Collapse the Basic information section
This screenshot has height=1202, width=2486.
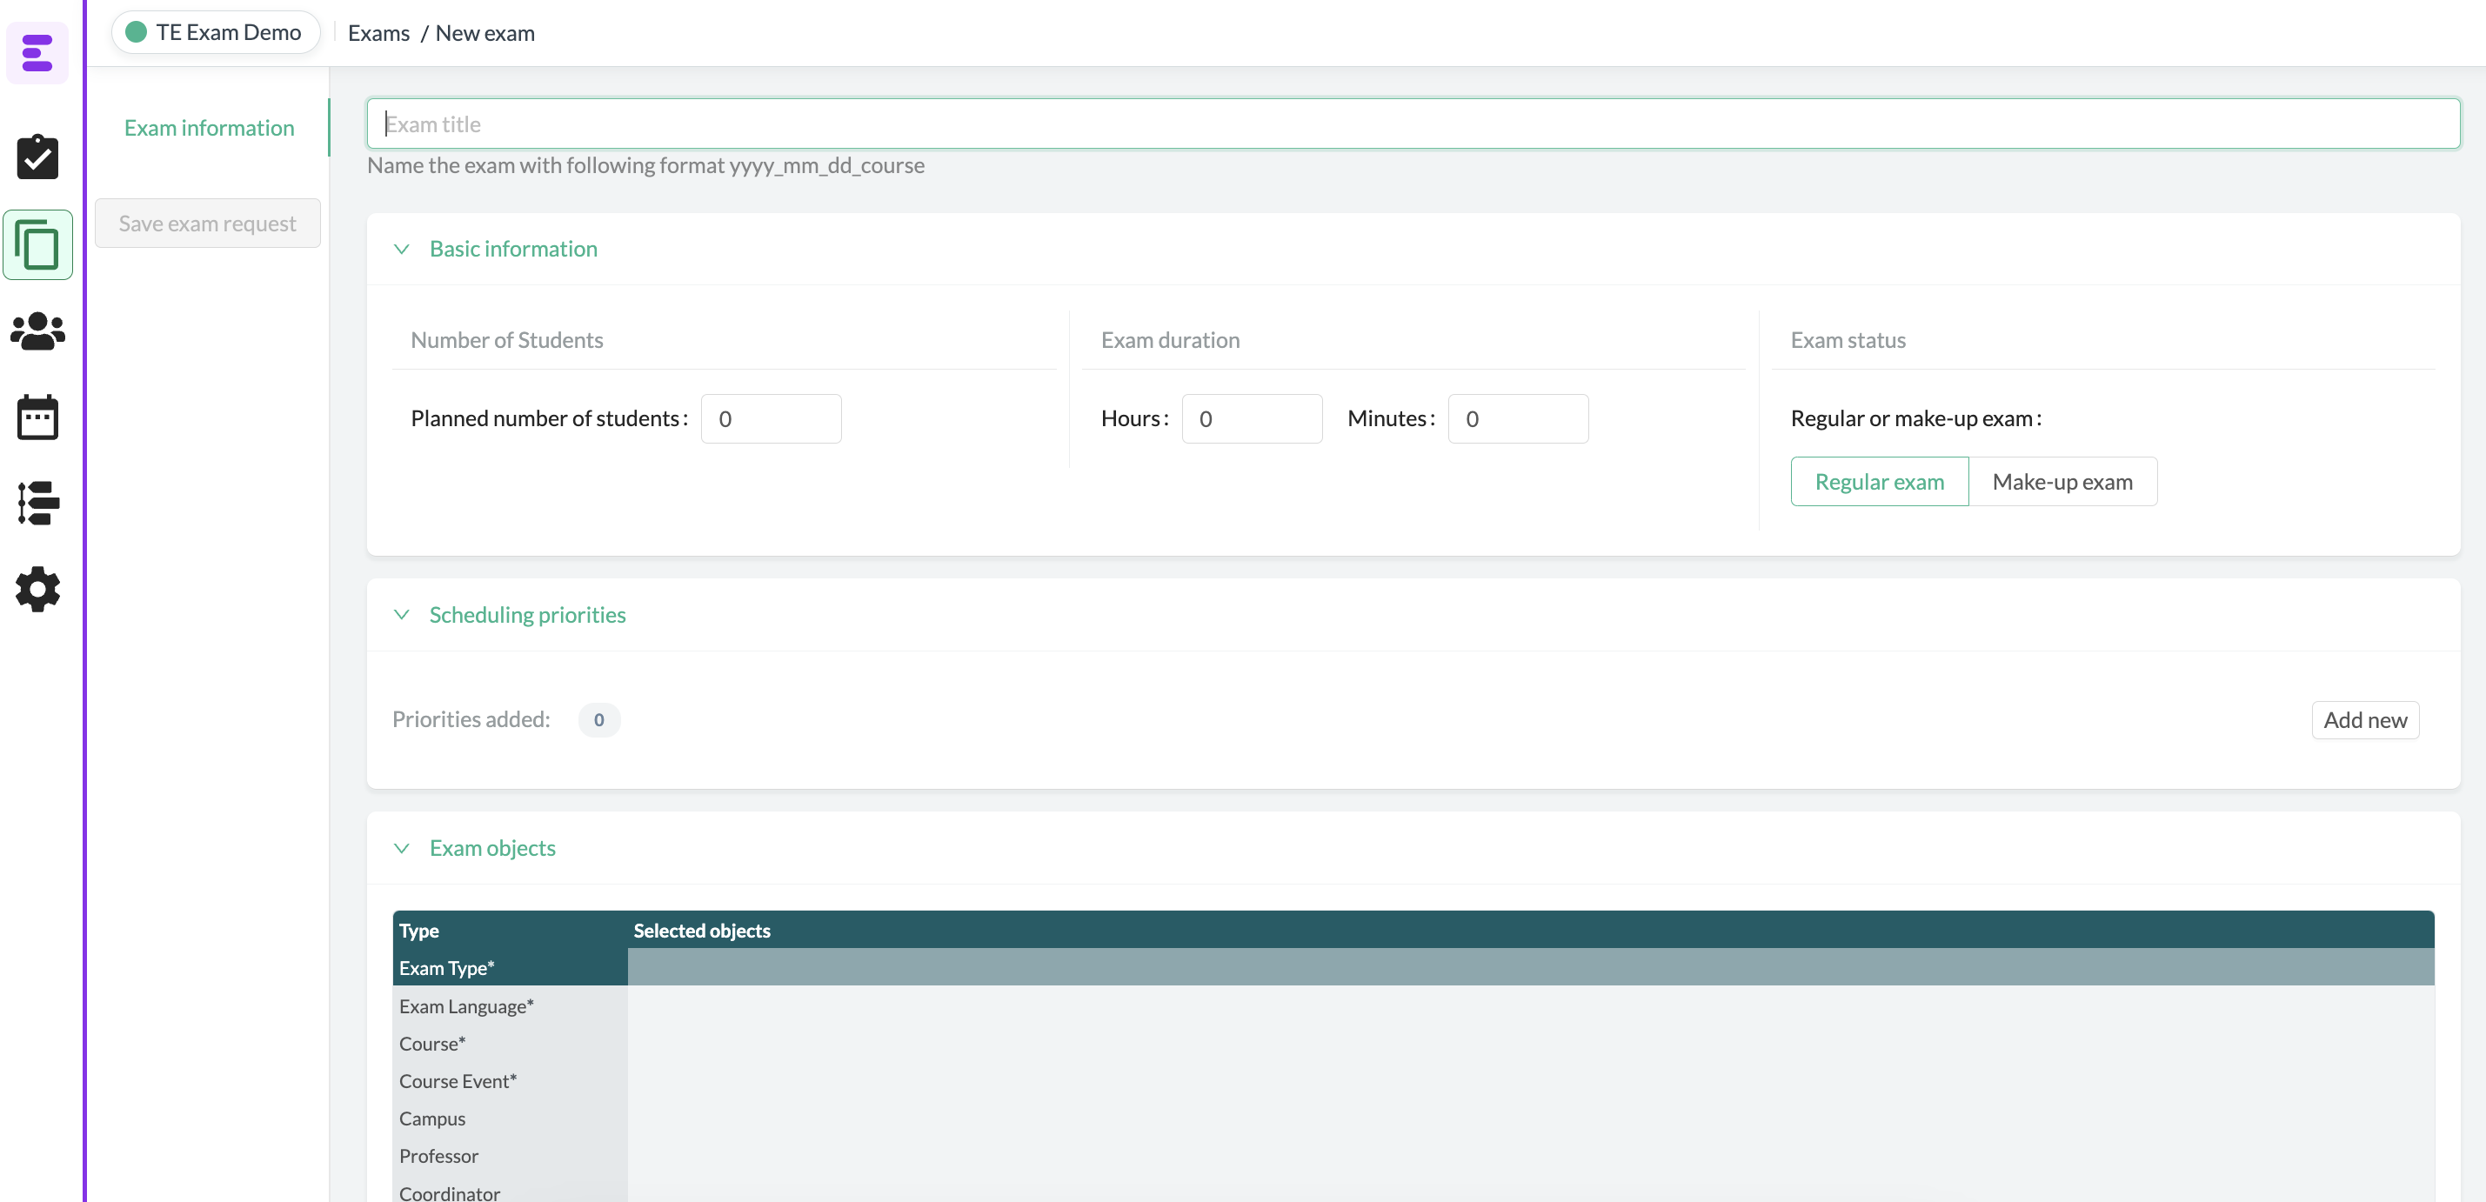[x=402, y=249]
